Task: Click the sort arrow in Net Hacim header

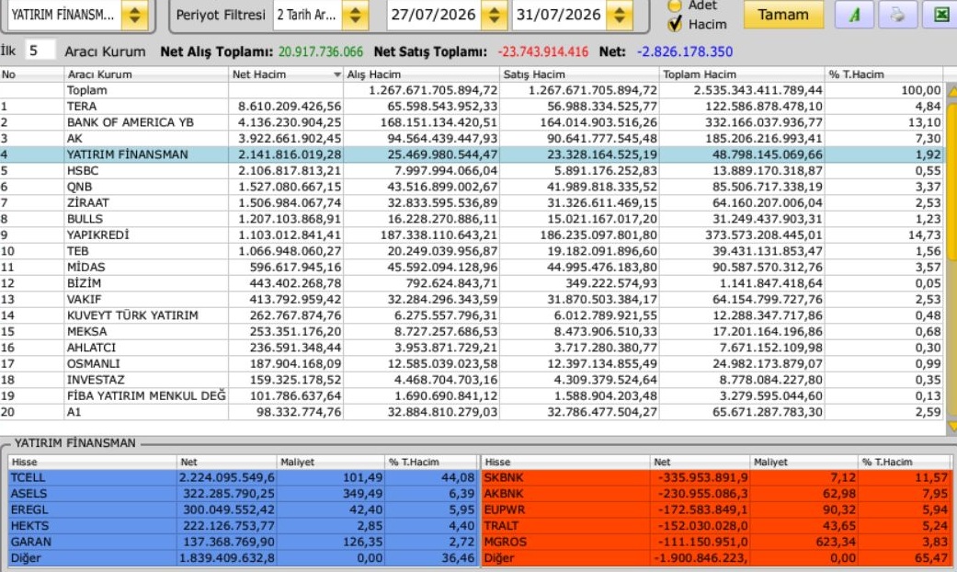Action: [336, 74]
